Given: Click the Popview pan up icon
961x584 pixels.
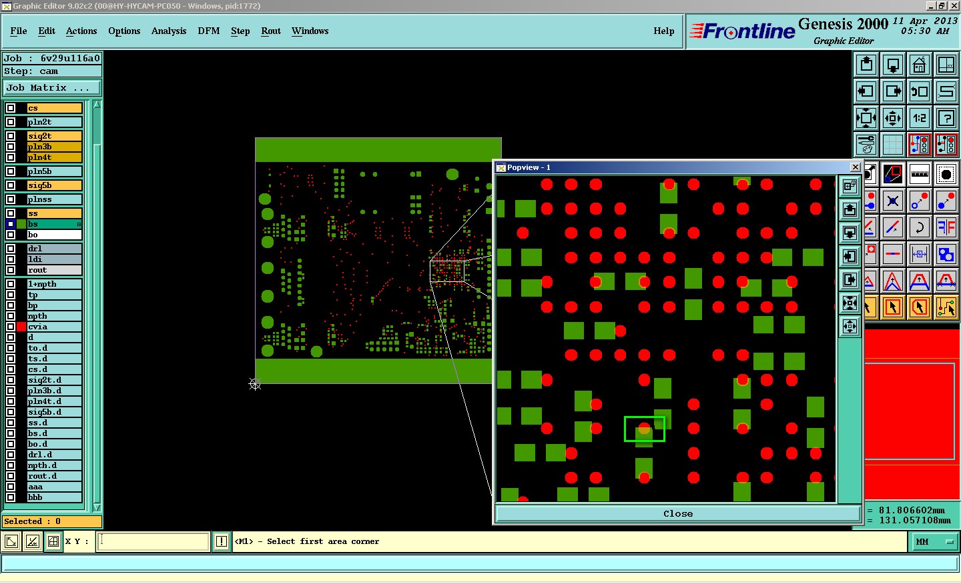Looking at the screenshot, I should coord(850,210).
